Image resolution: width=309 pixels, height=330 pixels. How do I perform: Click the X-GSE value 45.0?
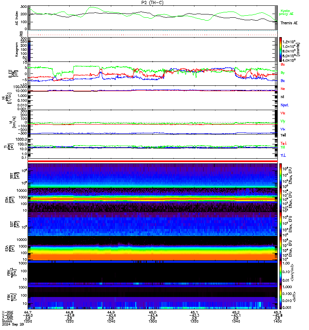pos(152,312)
